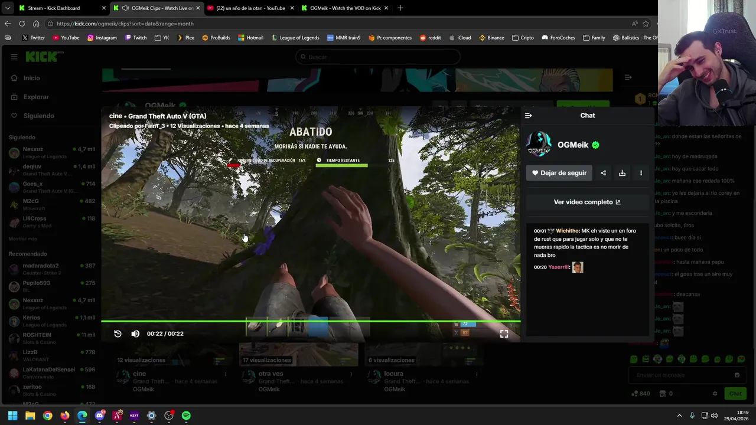The height and width of the screenshot is (425, 756).
Task: Open LaKatanaDelSensei recommended channel
Action: [52, 372]
